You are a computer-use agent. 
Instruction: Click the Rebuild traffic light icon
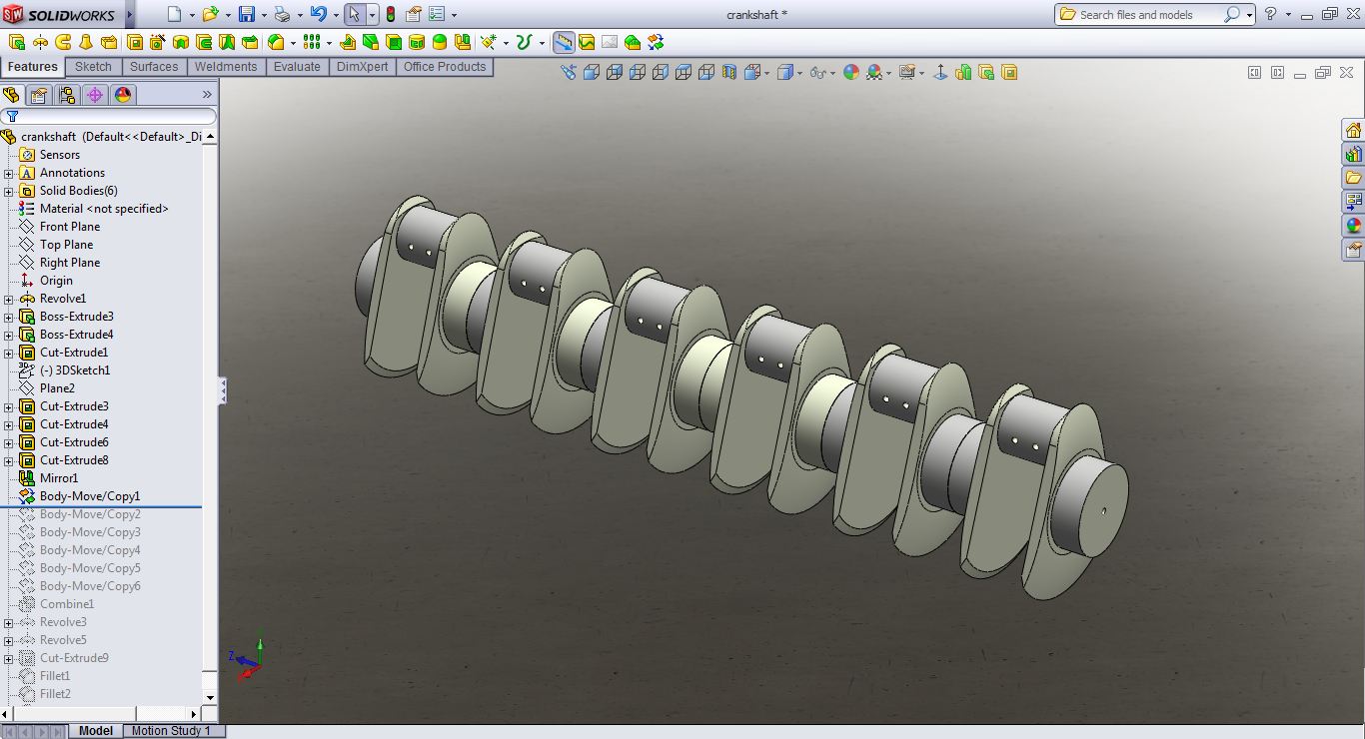(390, 14)
